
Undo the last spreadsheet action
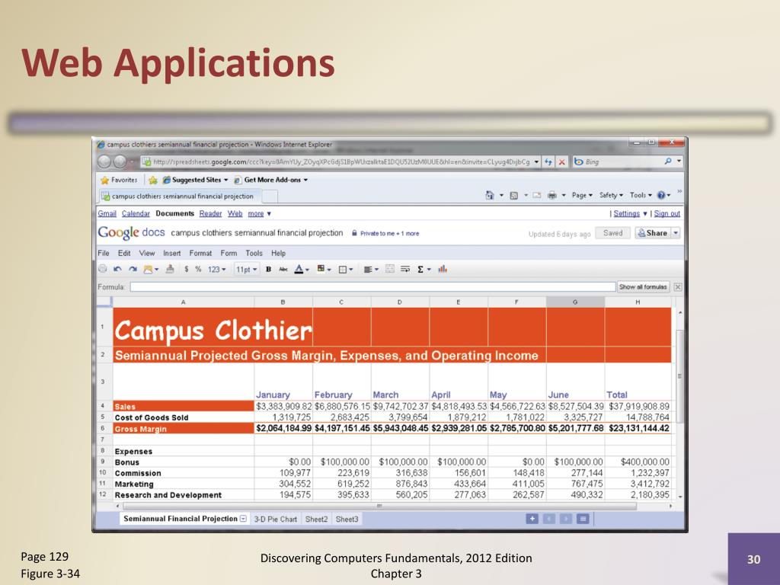[117, 269]
